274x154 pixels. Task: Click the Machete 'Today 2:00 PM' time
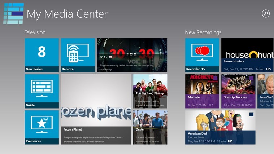pos(197,105)
